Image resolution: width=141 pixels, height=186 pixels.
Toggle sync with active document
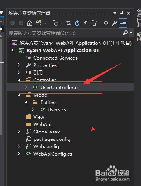click(x=69, y=23)
